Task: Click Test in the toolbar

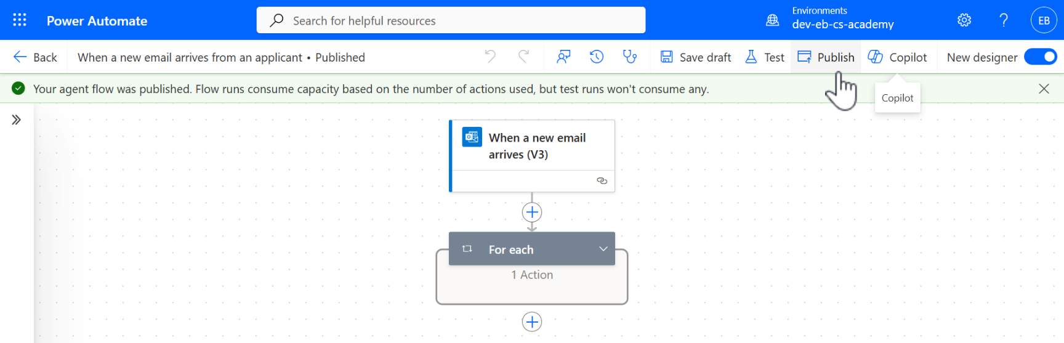Action: click(765, 57)
